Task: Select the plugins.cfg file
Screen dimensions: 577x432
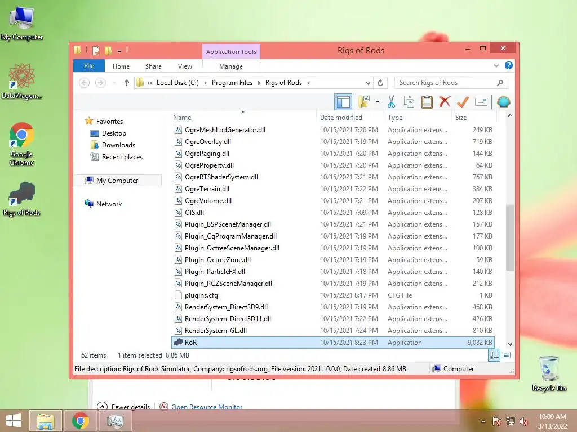Action: pyautogui.click(x=332, y=295)
